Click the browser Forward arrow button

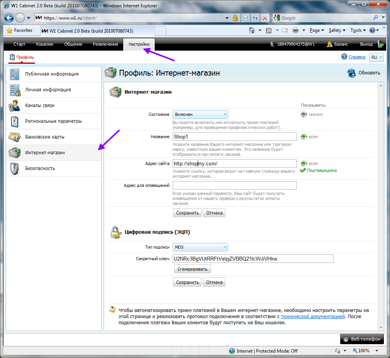coord(20,18)
